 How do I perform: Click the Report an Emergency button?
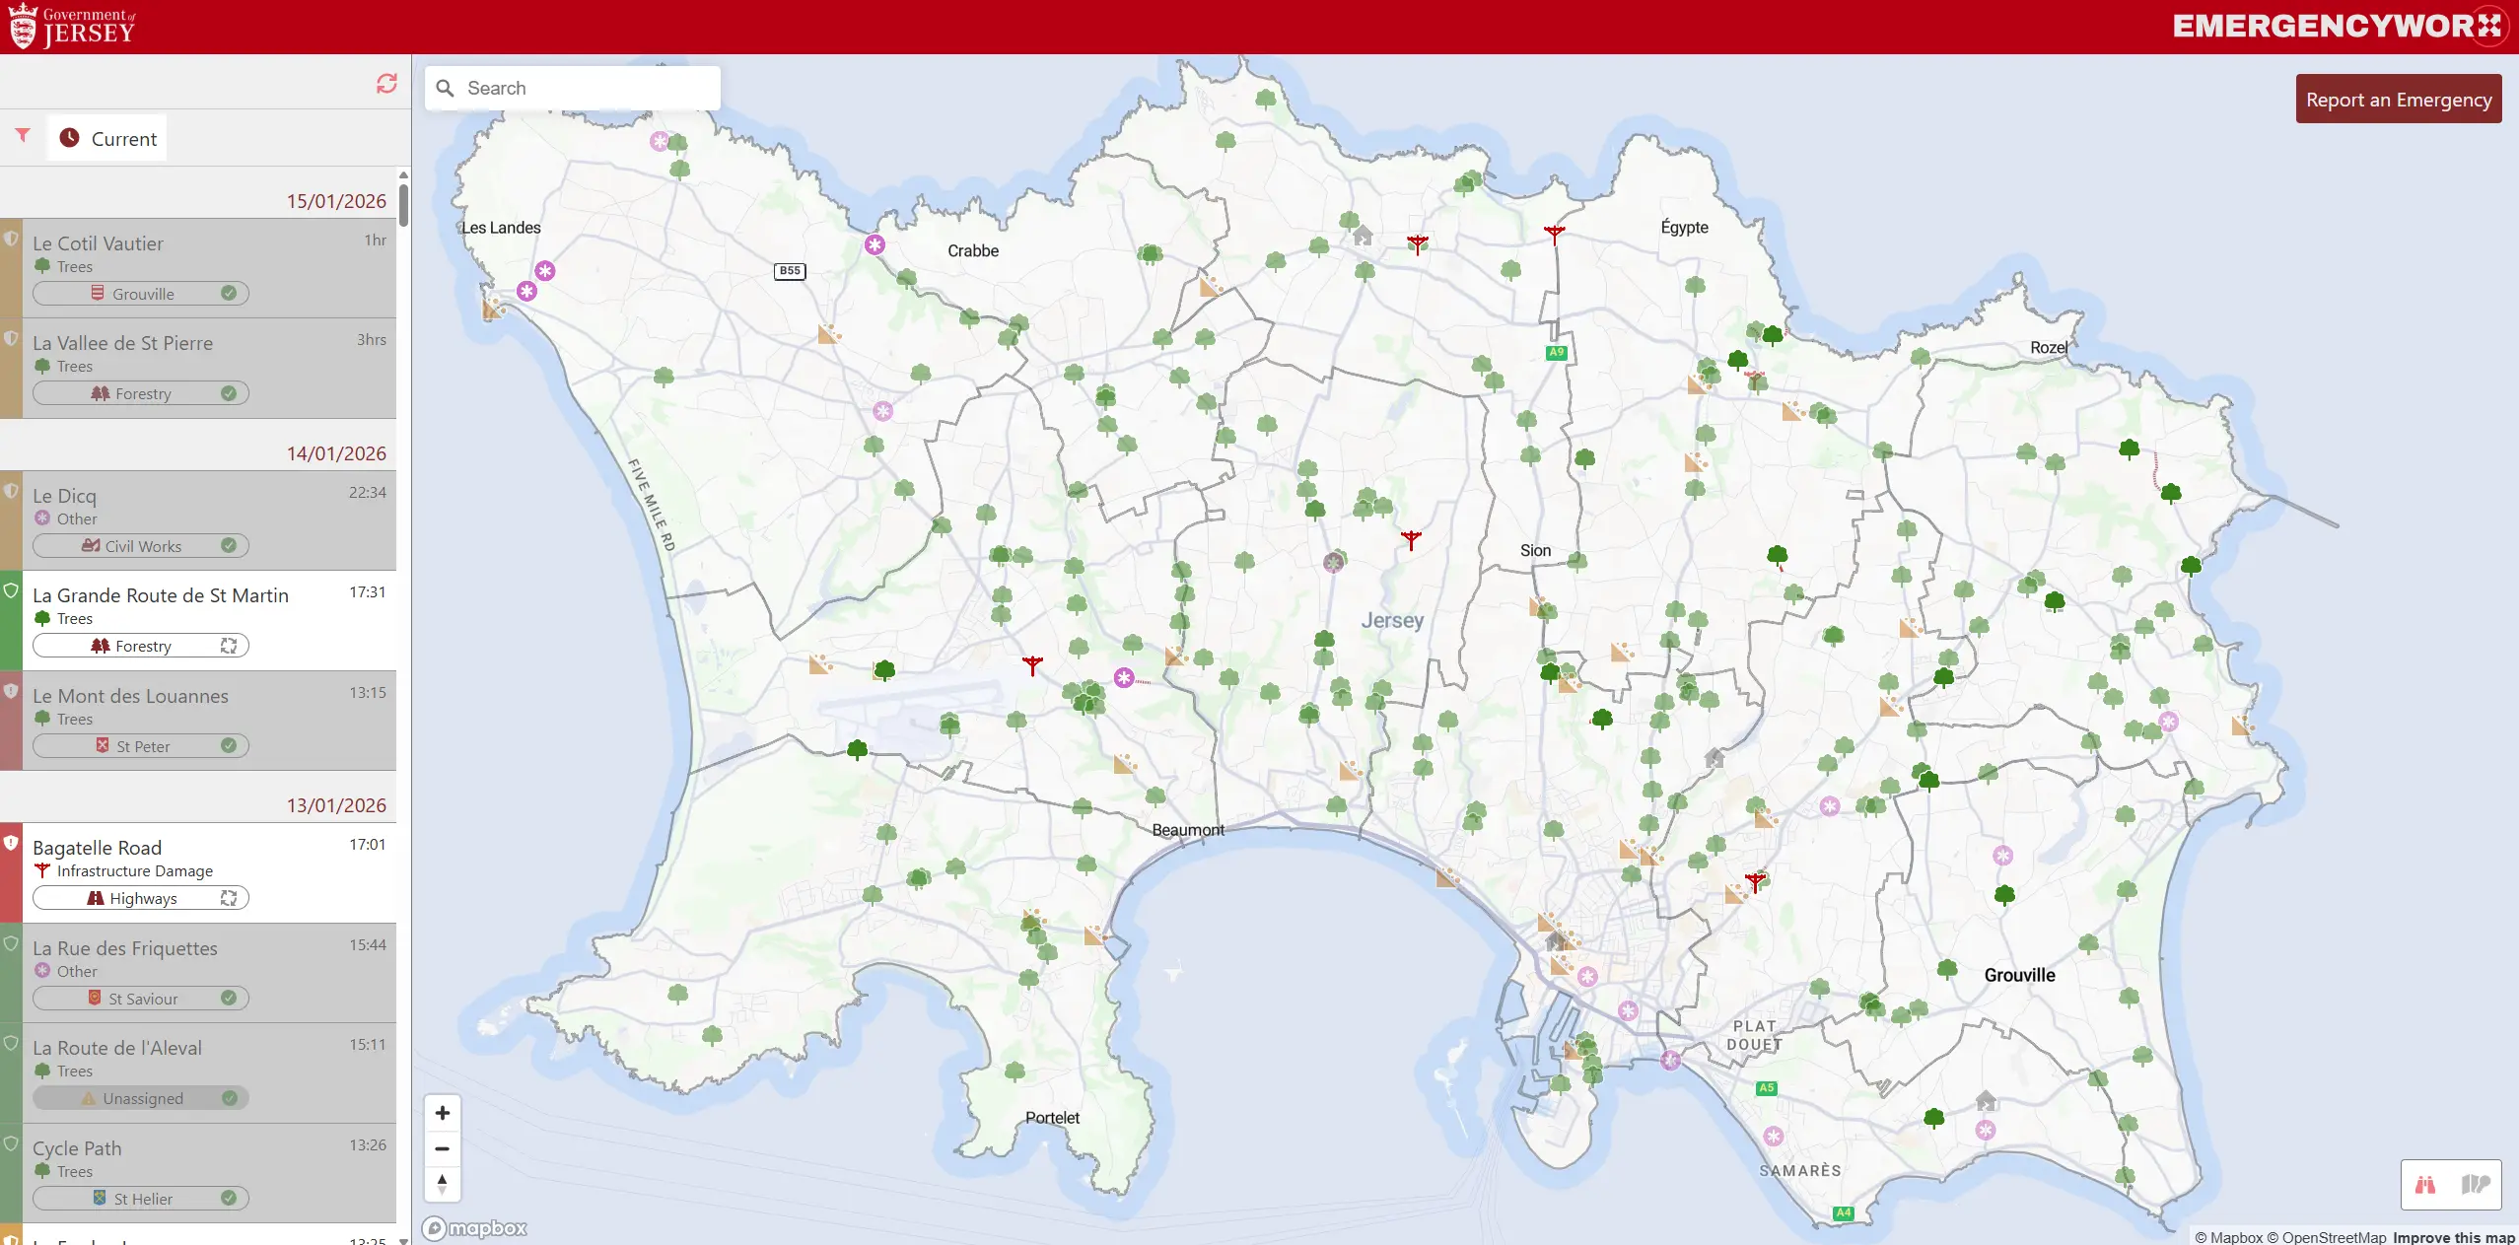pos(2399,99)
